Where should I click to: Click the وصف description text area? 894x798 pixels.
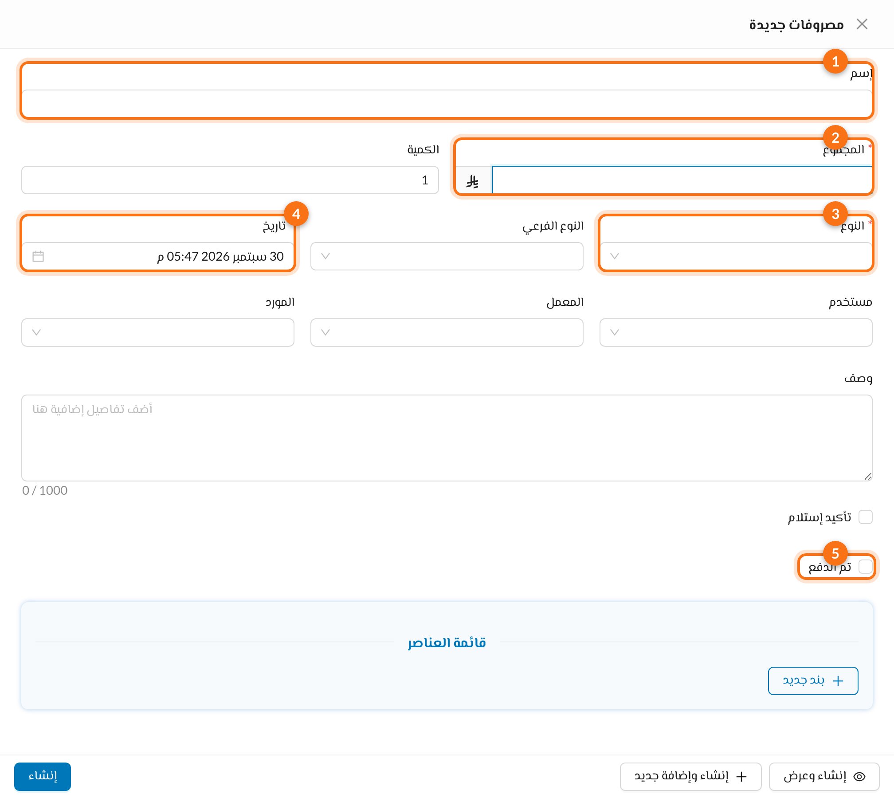447,438
